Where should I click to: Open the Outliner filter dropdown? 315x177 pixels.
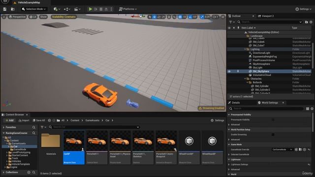pos(232,22)
